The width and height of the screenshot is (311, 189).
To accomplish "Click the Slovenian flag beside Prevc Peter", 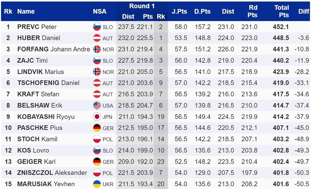I will click(97, 27).
